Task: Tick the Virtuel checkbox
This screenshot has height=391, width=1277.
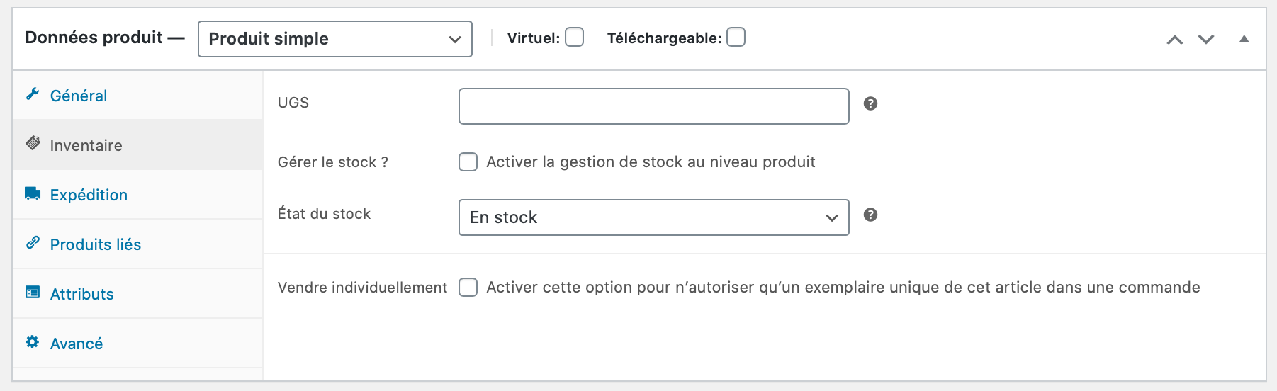Action: point(575,37)
